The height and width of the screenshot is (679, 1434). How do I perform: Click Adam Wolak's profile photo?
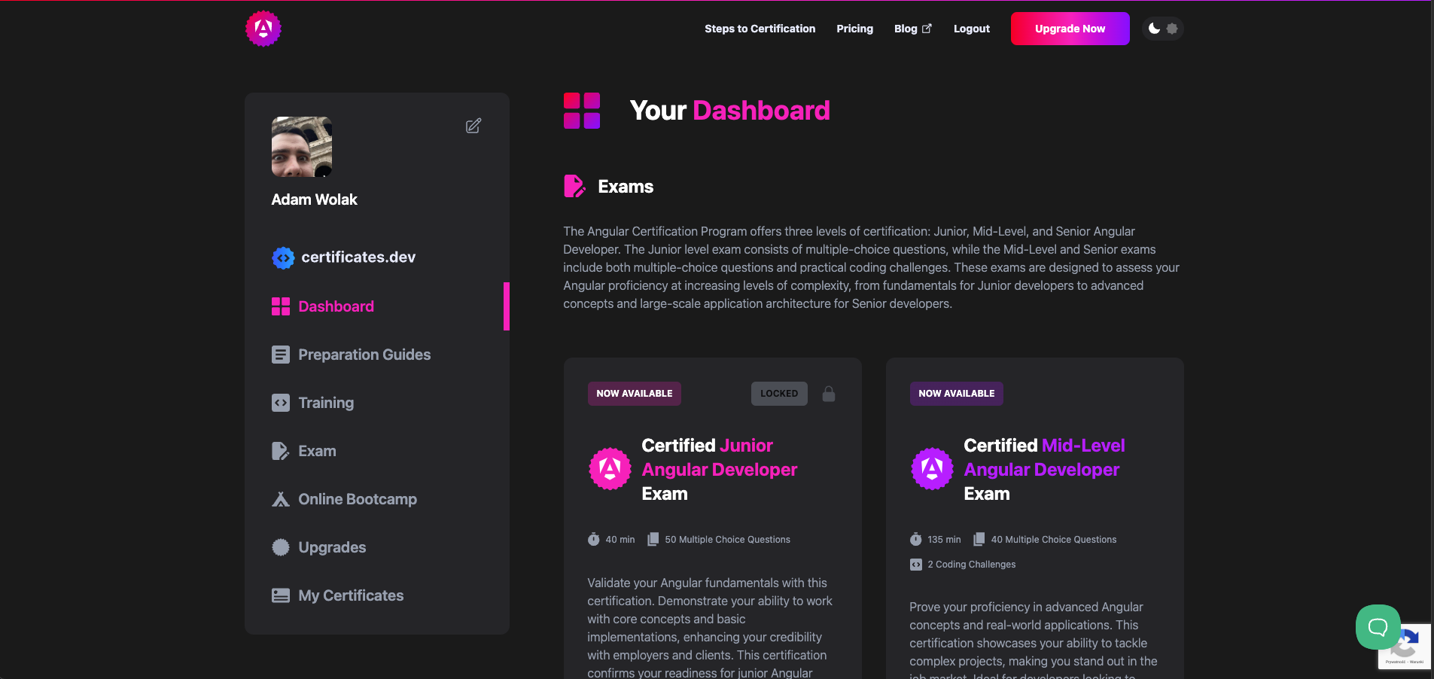[302, 147]
